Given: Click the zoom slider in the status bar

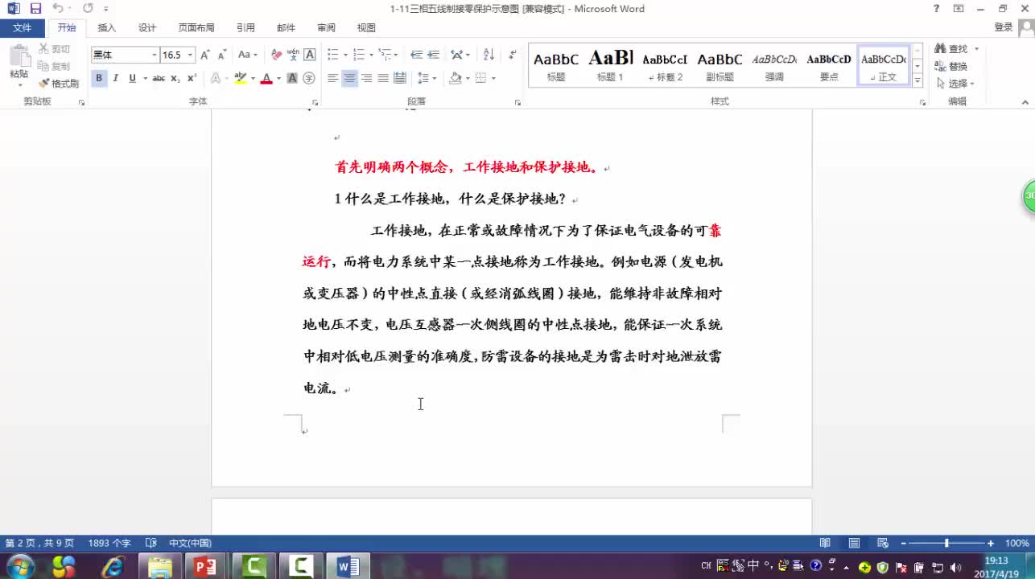Looking at the screenshot, I should pos(946,543).
